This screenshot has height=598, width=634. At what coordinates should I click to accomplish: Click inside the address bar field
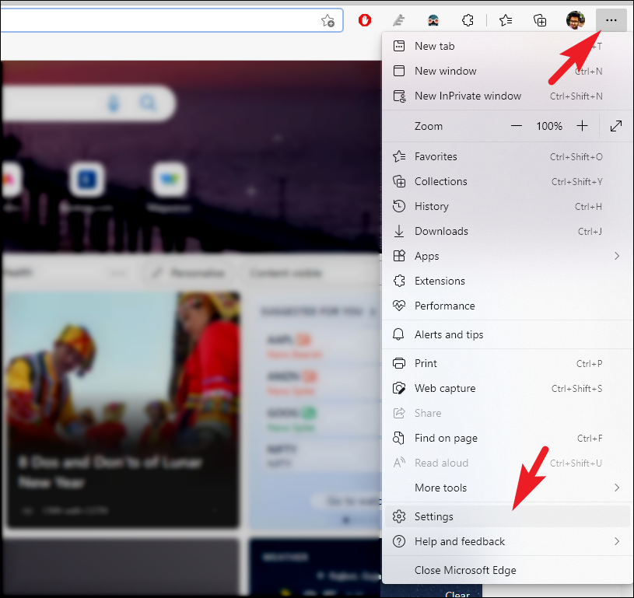click(x=156, y=20)
